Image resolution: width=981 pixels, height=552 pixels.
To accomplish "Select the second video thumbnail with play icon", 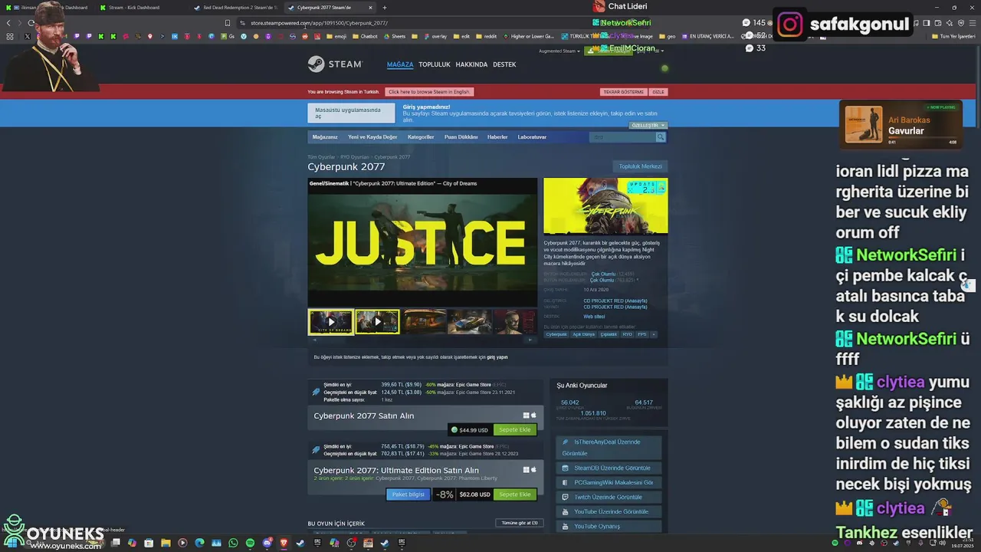I will pos(377,322).
